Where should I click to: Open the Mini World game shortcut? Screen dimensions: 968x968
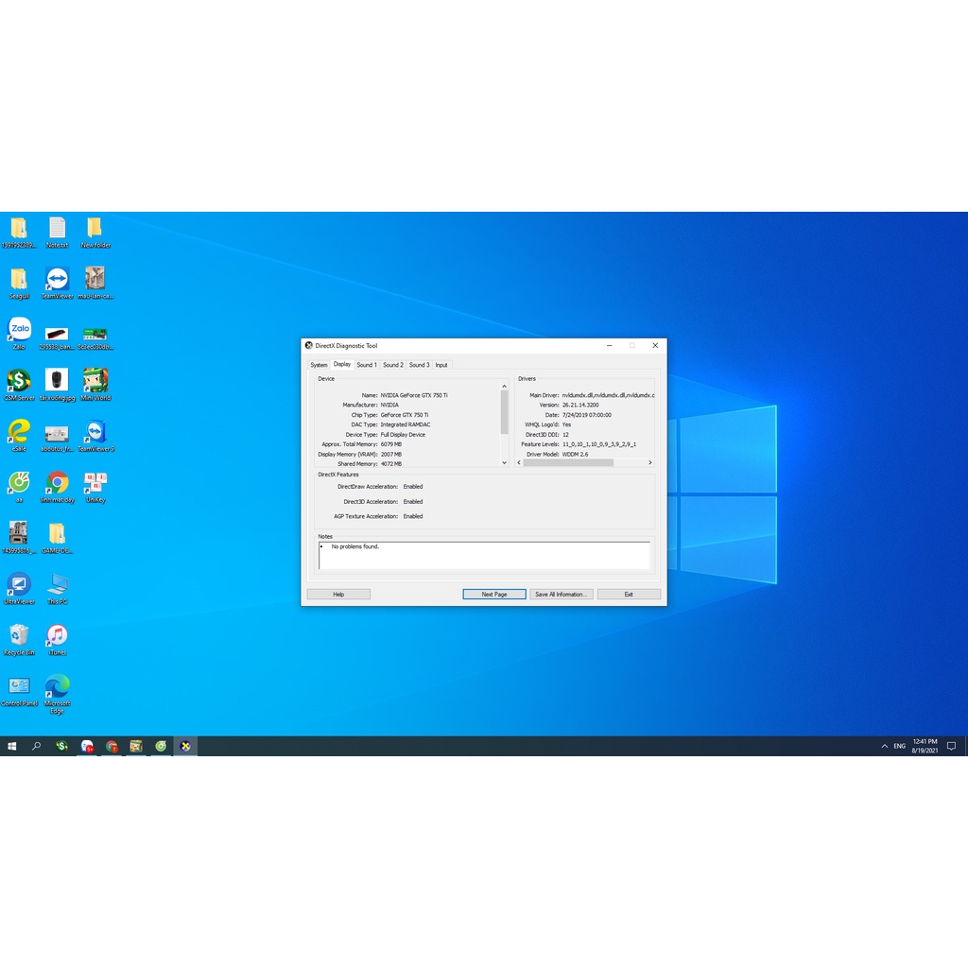(95, 382)
